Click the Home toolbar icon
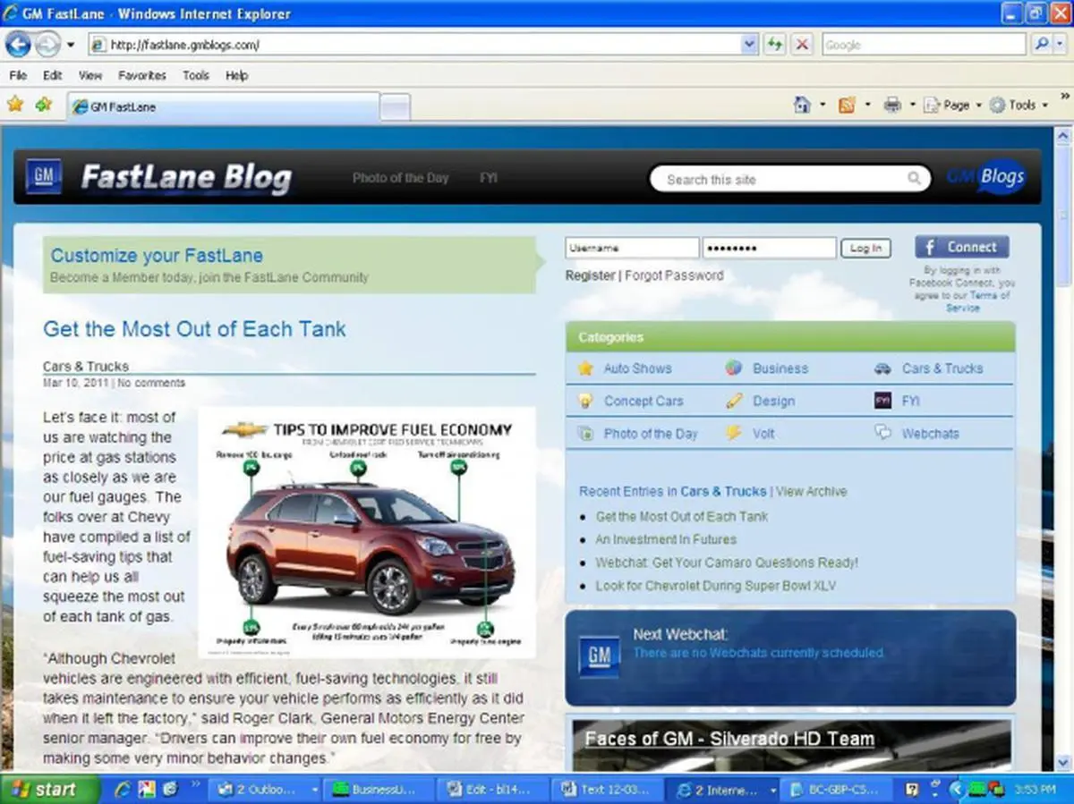This screenshot has height=804, width=1074. pyautogui.click(x=802, y=105)
